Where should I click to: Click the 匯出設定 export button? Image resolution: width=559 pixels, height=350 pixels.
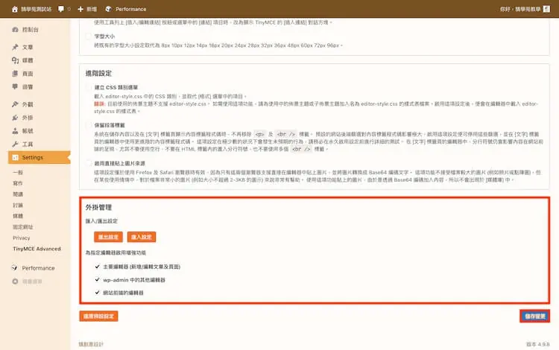108,237
